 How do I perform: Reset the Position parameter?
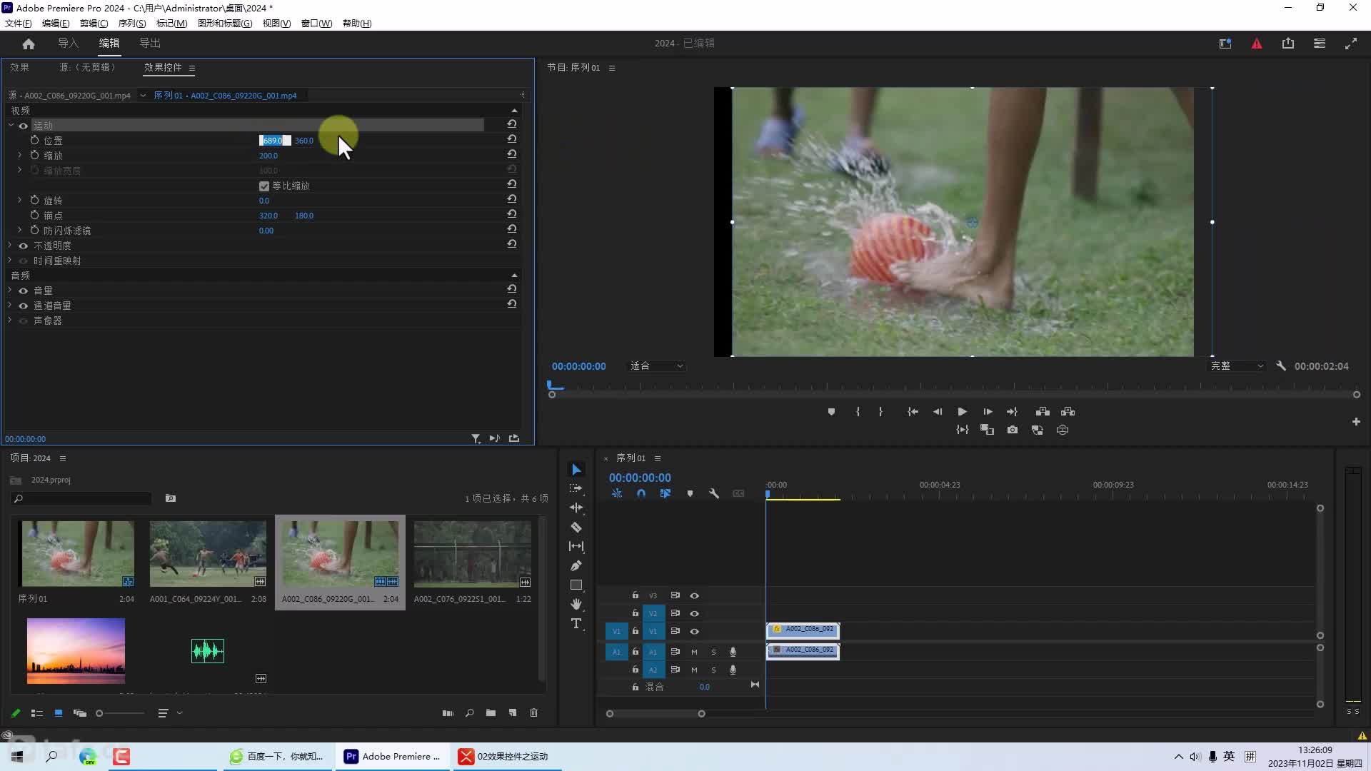[x=512, y=139]
